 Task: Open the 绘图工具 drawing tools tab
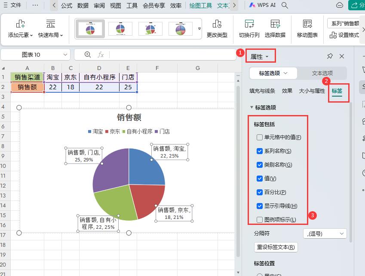click(201, 5)
